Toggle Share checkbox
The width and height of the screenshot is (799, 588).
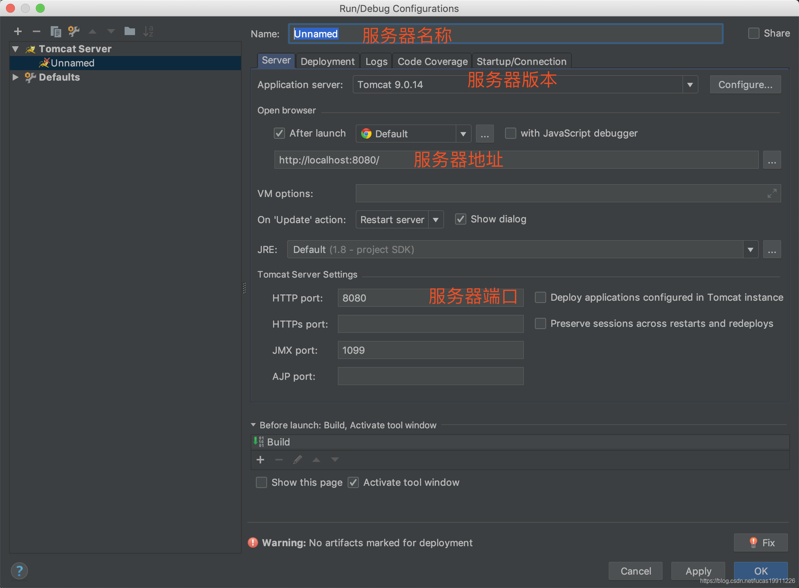coord(754,33)
